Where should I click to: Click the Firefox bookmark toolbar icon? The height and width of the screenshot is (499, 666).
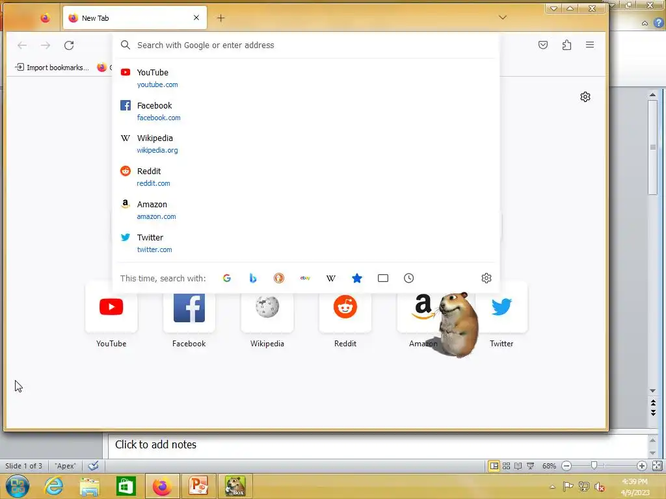point(102,67)
